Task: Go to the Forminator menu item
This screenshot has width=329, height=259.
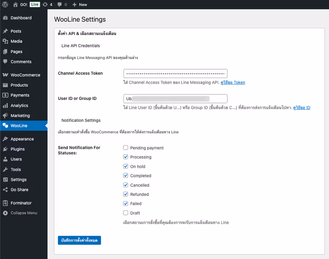Action: click(21, 203)
